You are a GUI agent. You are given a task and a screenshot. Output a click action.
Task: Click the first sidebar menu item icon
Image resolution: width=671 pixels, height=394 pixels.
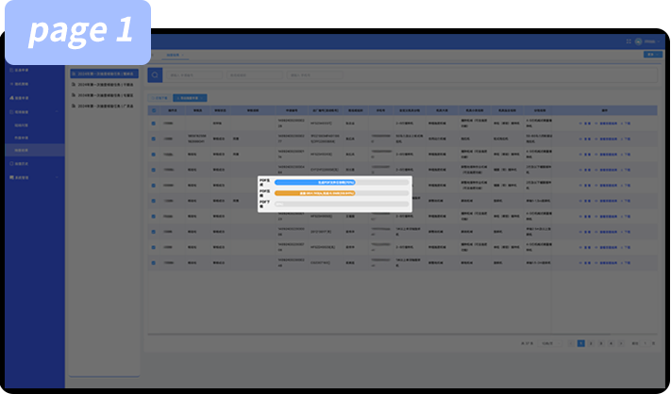pyautogui.click(x=10, y=71)
